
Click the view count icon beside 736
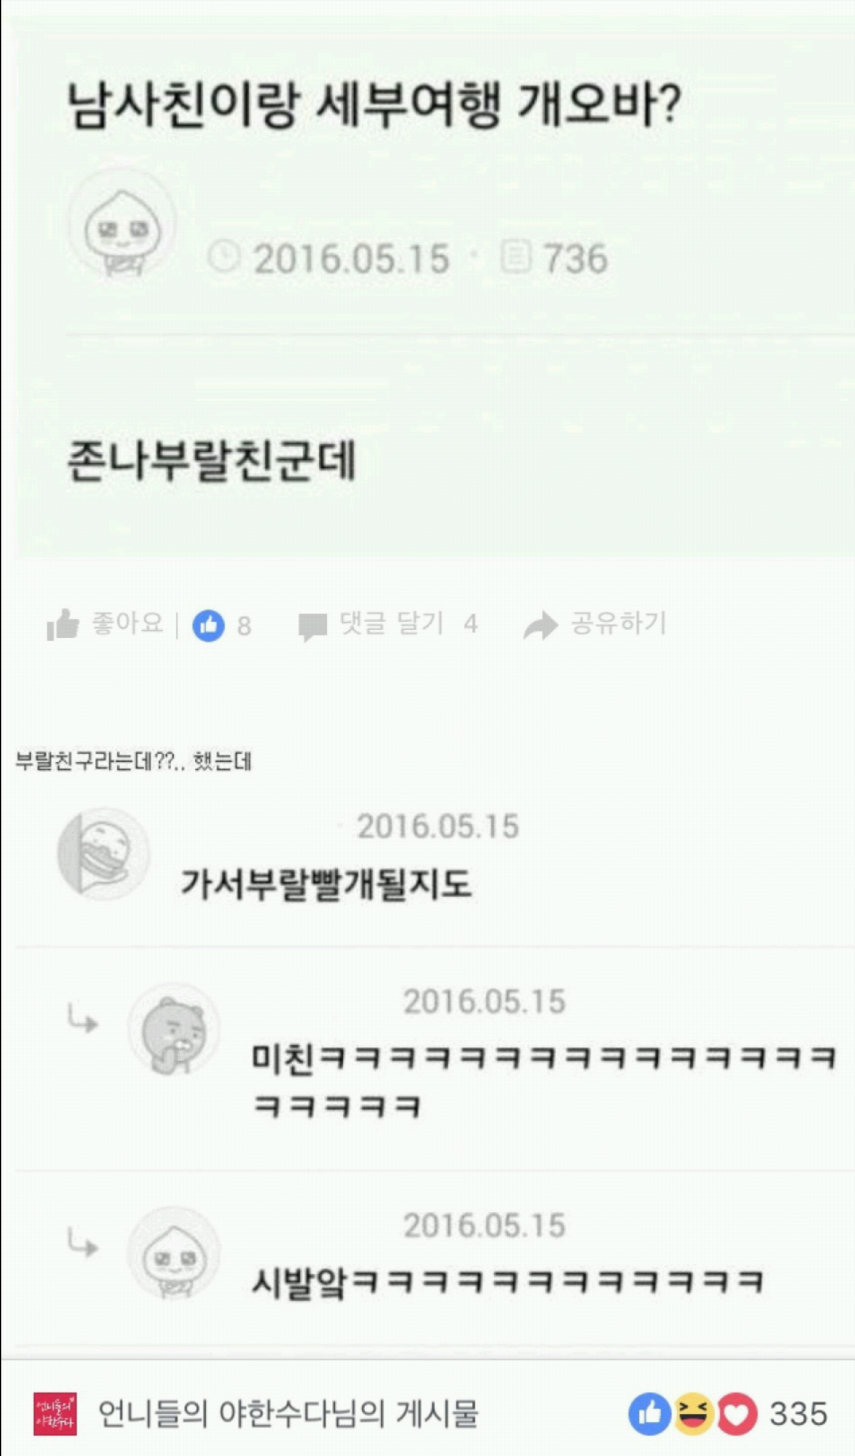(x=515, y=257)
